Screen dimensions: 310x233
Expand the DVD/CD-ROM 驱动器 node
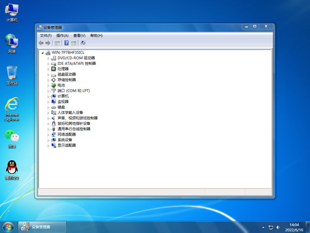[x=49, y=58]
